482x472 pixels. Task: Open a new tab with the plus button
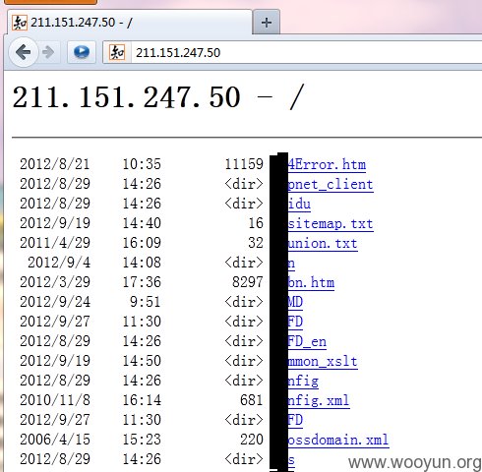267,23
